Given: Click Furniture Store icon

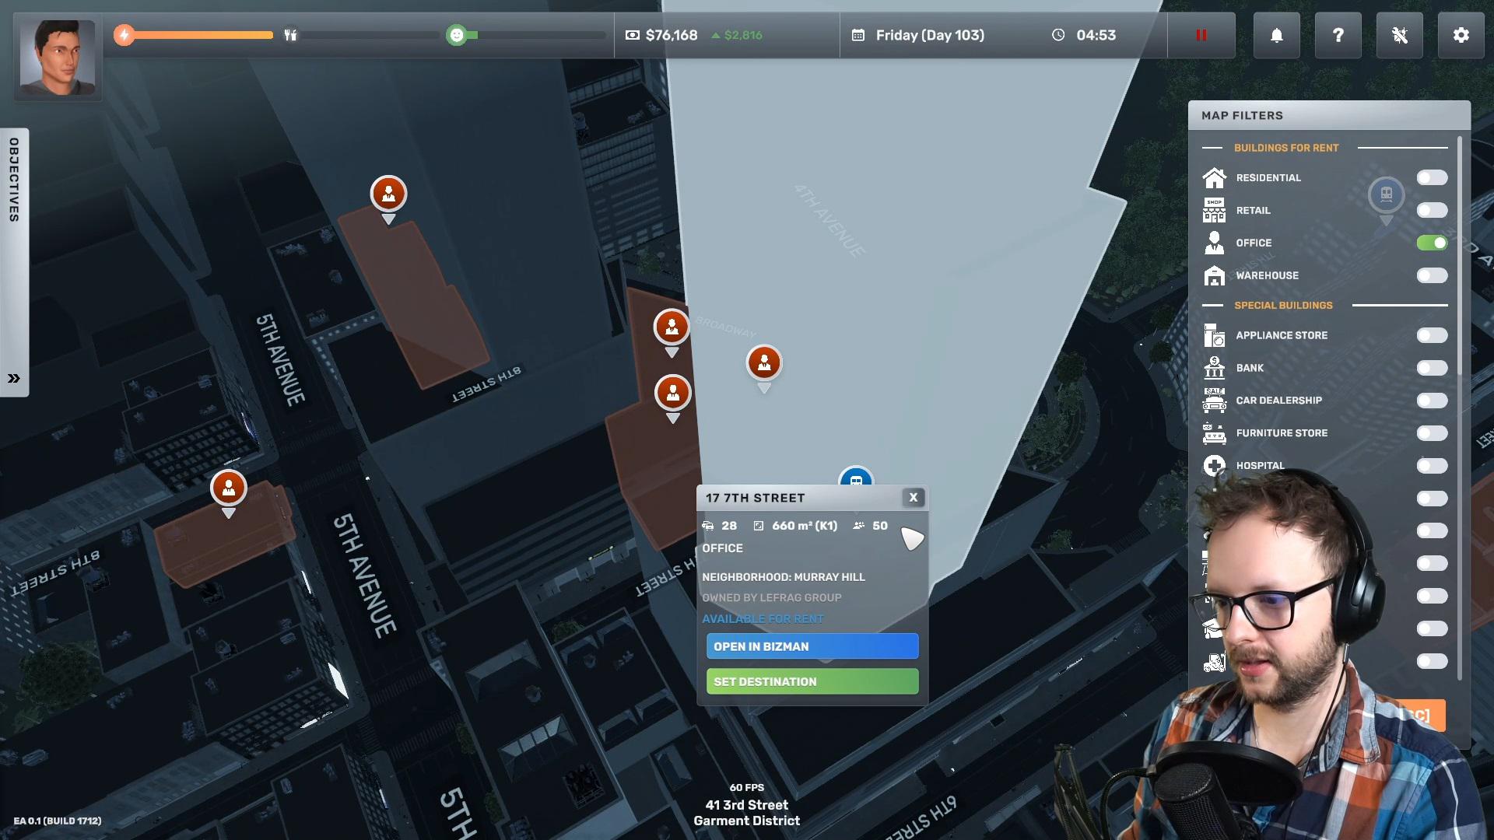Looking at the screenshot, I should pos(1214,434).
